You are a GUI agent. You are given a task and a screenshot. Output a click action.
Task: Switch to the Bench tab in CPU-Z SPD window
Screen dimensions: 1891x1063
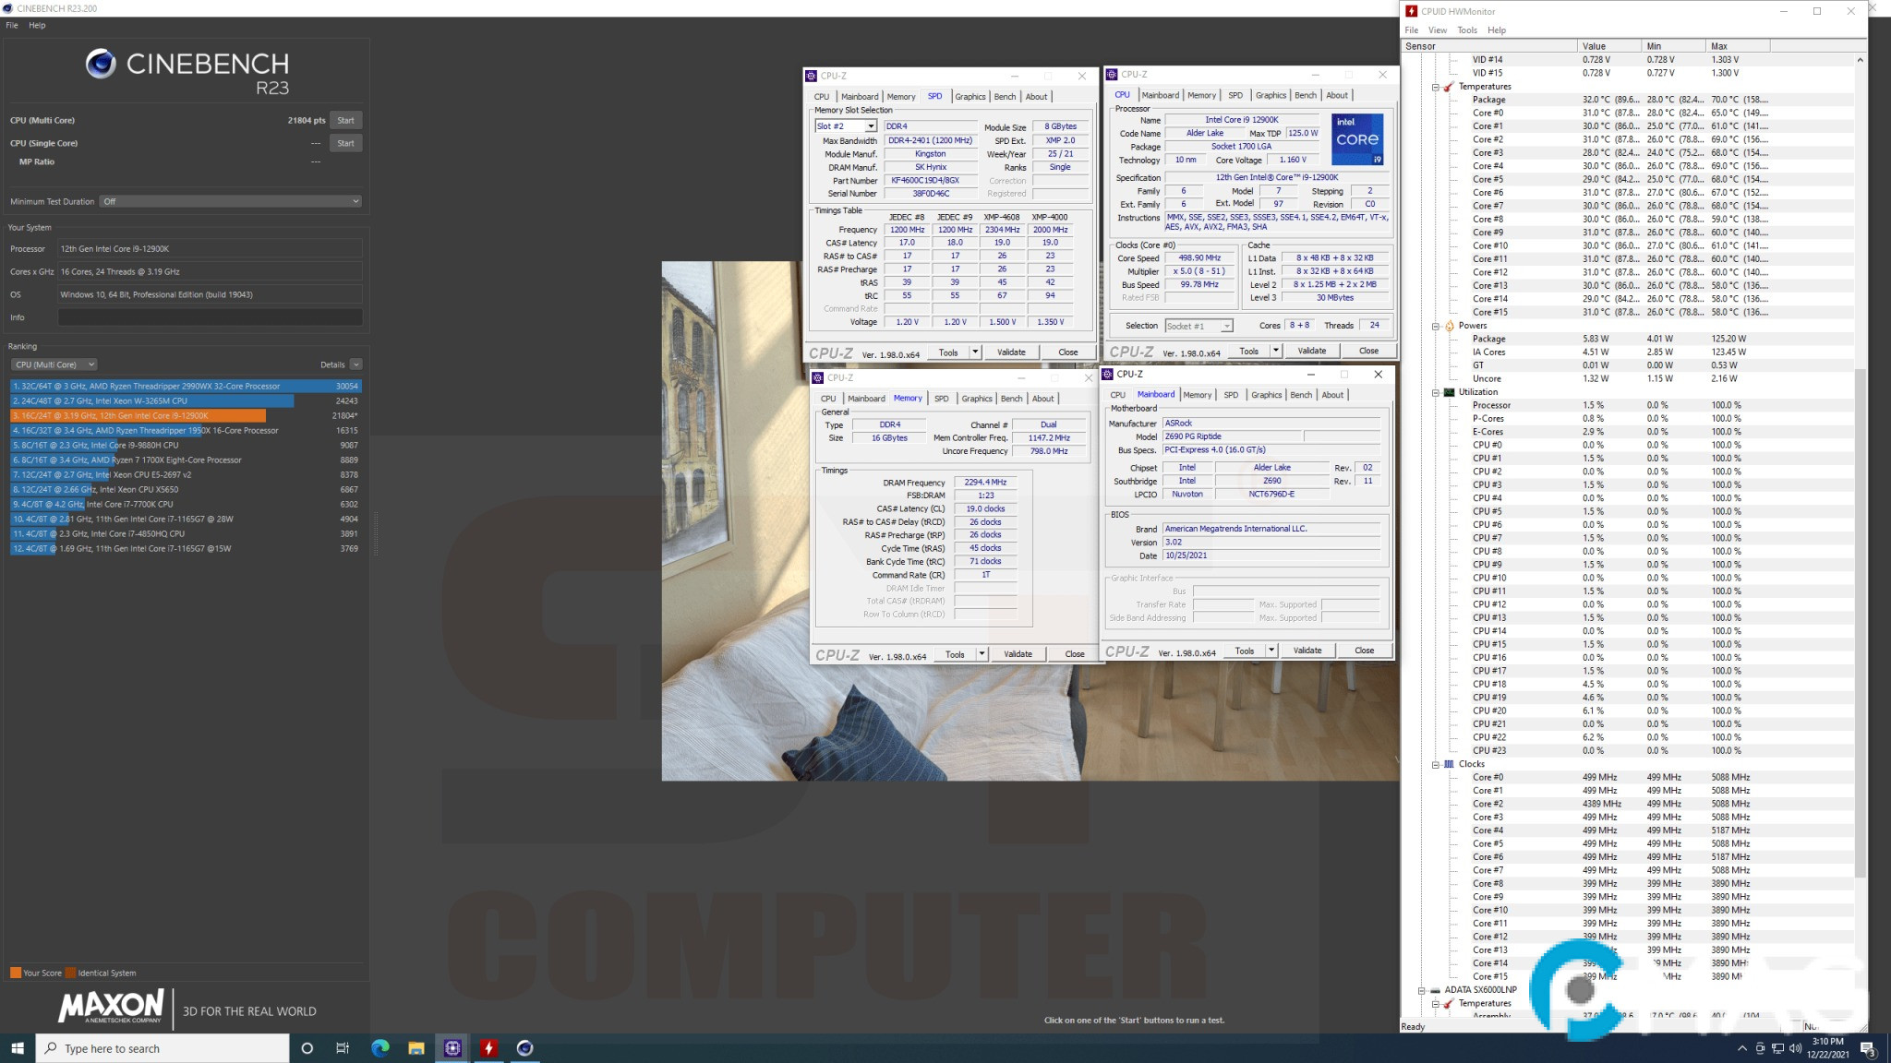point(1005,97)
